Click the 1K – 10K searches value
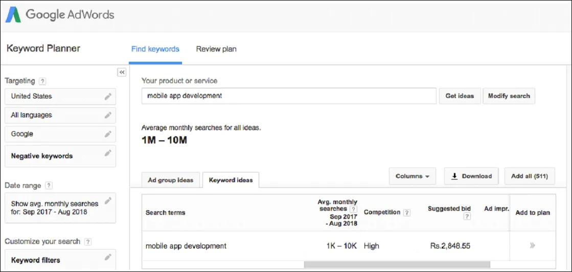The image size is (572, 272). click(x=341, y=246)
